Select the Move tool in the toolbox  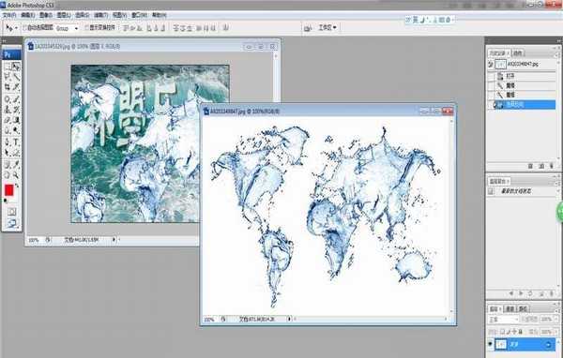tap(16, 67)
